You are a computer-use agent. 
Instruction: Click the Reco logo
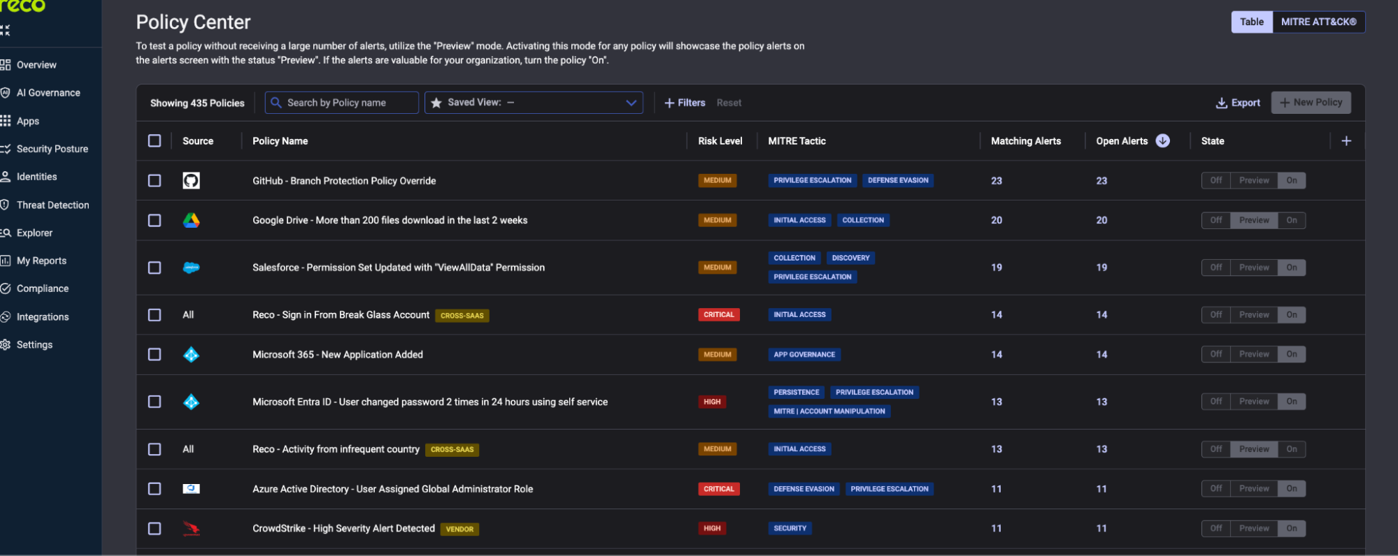coord(23,6)
